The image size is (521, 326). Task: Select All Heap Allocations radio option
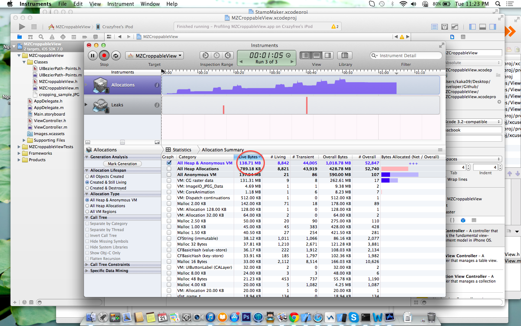(x=87, y=206)
